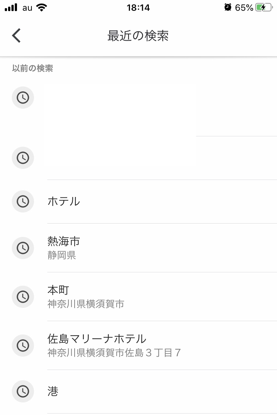Tap the 最近の検索 page title
This screenshot has height=415, width=277.
(138, 36)
